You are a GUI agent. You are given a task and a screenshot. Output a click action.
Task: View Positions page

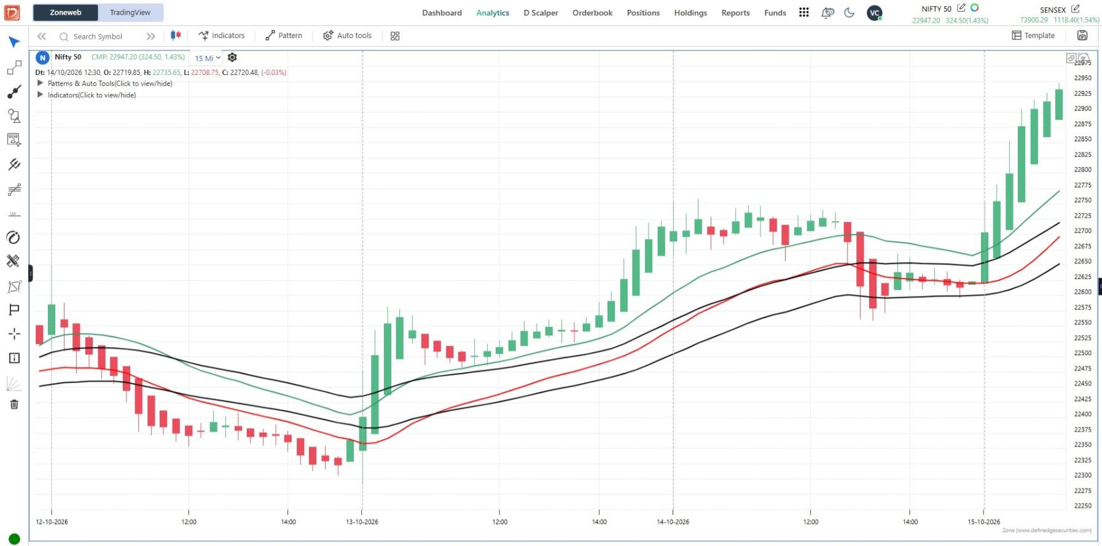pos(643,13)
